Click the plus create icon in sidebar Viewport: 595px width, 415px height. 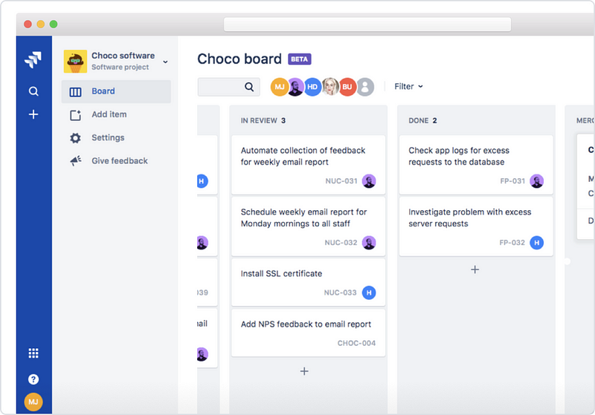(x=33, y=114)
